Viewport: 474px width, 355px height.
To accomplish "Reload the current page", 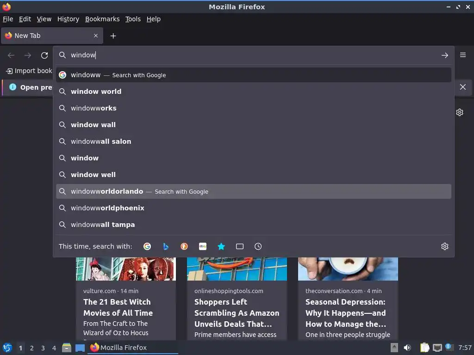I will pos(44,55).
